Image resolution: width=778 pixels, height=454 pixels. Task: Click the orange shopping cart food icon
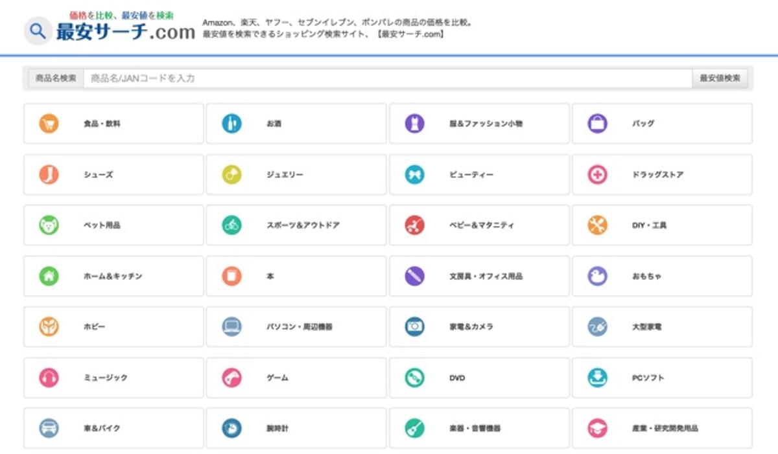point(49,123)
